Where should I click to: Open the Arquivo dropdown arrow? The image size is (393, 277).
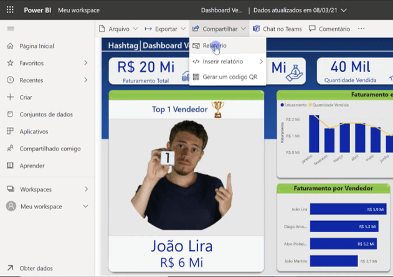point(135,29)
